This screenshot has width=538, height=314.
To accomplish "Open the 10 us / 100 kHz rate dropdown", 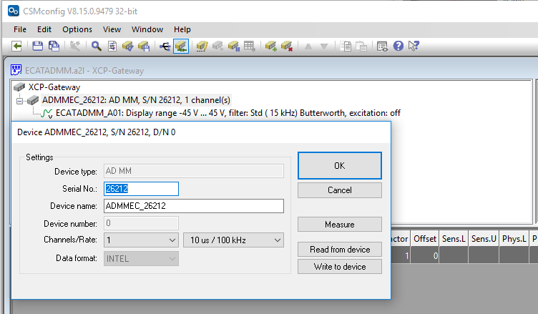I will [x=234, y=240].
